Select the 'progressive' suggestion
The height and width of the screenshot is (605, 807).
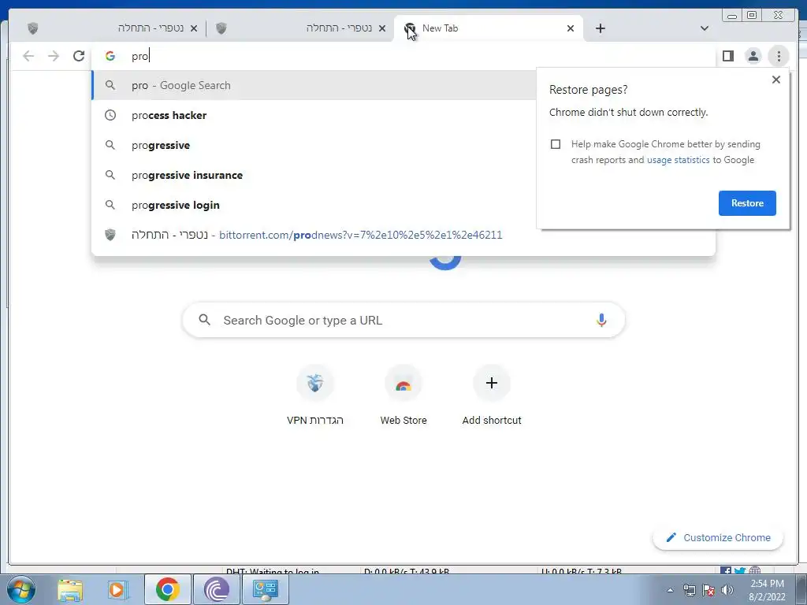(314, 145)
